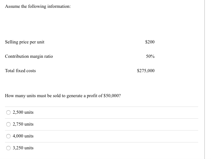The height and width of the screenshot is (159, 211).
Task: Mark the 3,250 units radio button
Action: pyautogui.click(x=8, y=148)
